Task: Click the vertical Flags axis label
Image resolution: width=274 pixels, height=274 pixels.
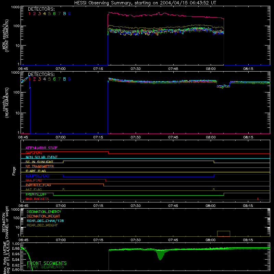Action: 14,171
